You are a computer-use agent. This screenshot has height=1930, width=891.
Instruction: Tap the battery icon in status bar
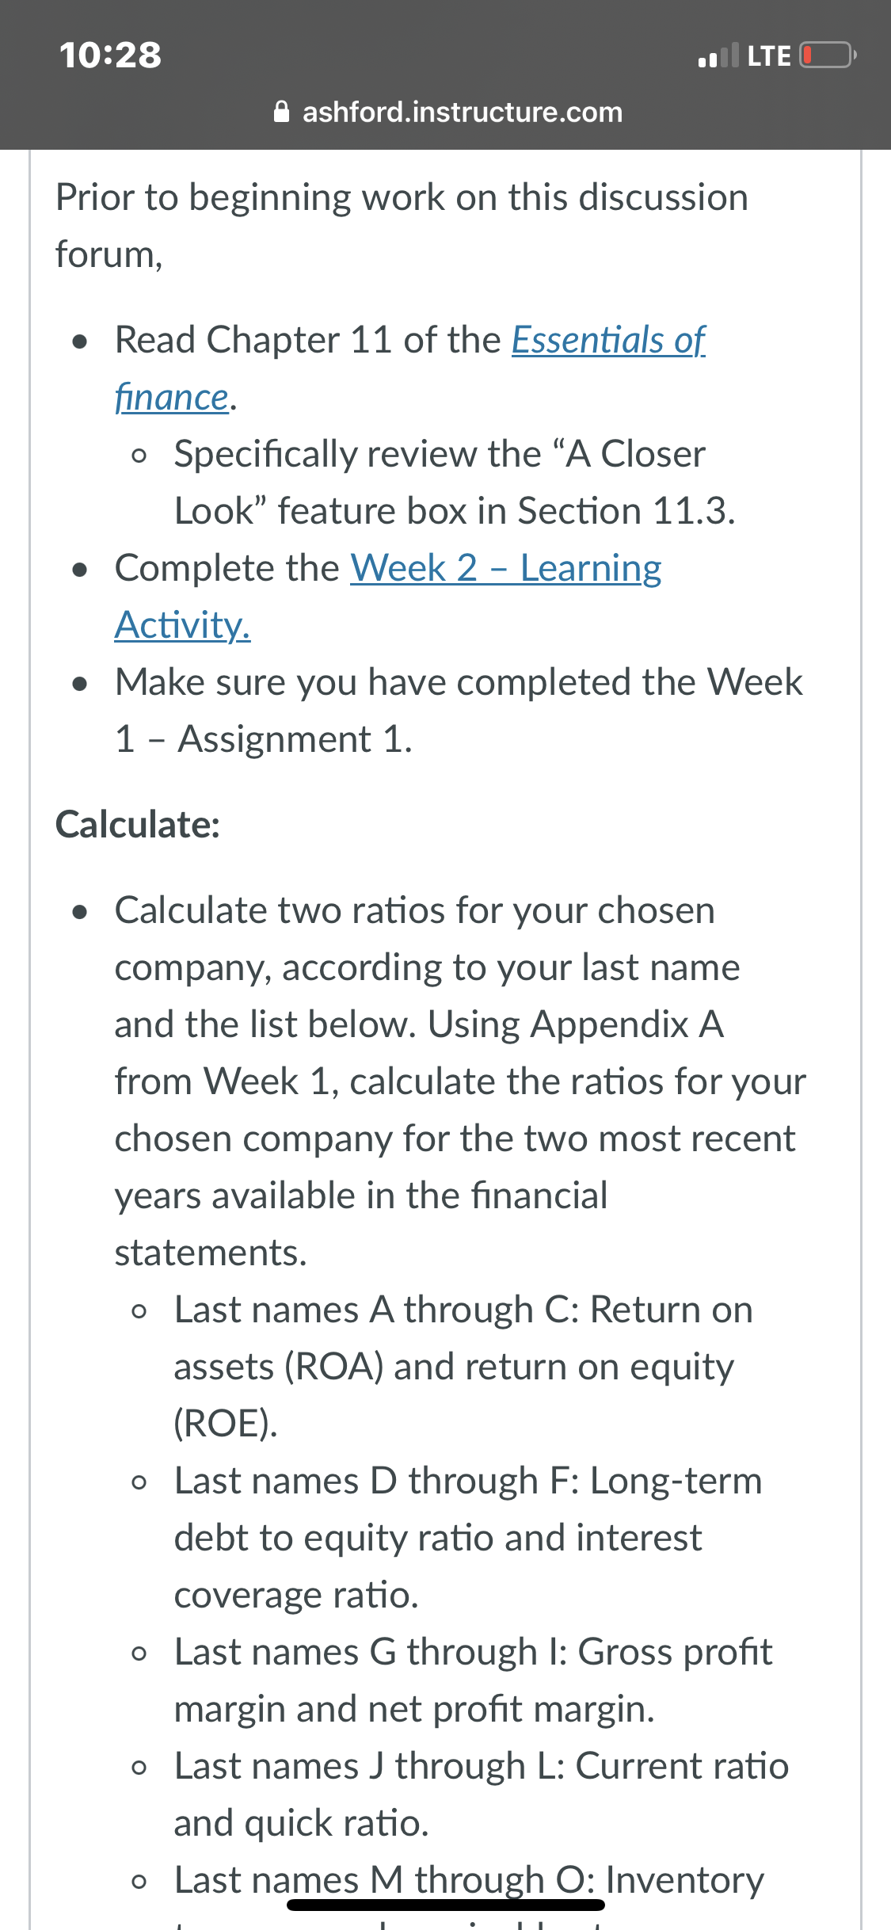click(x=828, y=55)
